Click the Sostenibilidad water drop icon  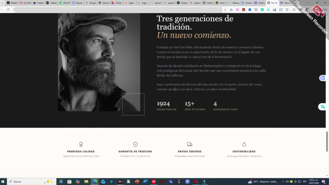pyautogui.click(x=244, y=144)
